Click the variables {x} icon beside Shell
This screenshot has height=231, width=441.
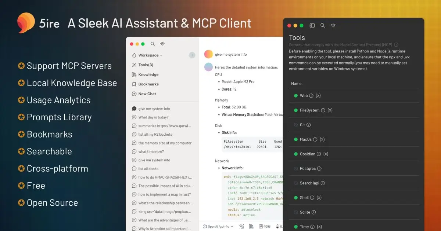pyautogui.click(x=319, y=198)
